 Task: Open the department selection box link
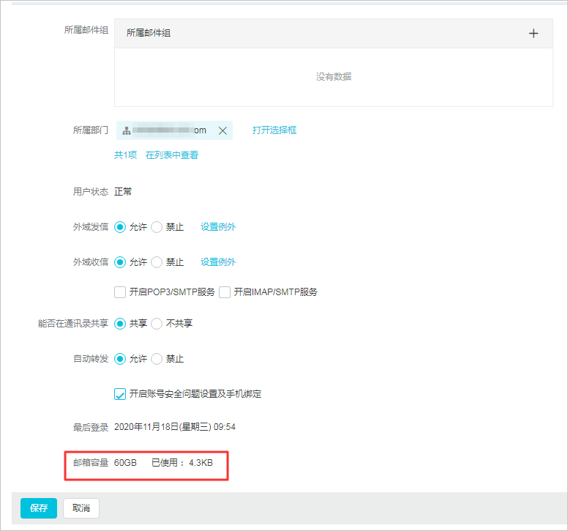[274, 130]
